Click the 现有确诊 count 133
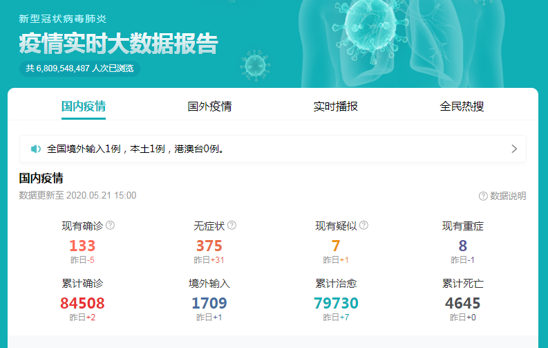 pyautogui.click(x=82, y=246)
